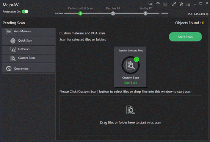This screenshot has width=210, height=142.
Task: Open the list menu icon
Action: tap(188, 4)
